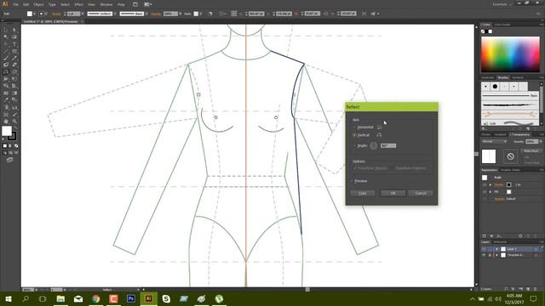Click Cancel in Reflect dialog
Image resolution: width=545 pixels, height=306 pixels.
pos(421,193)
